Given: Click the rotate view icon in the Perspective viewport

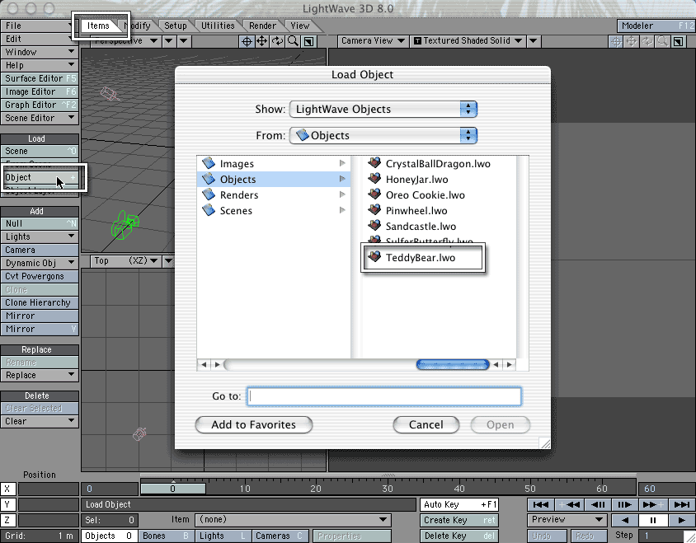Looking at the screenshot, I should tap(277, 41).
